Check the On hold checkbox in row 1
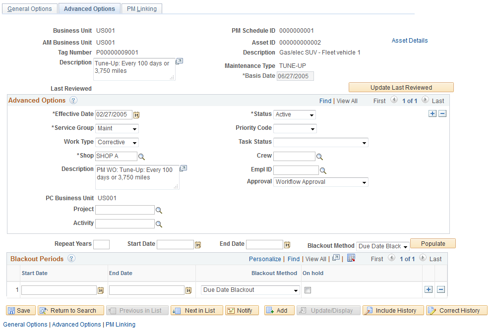 (x=308, y=289)
